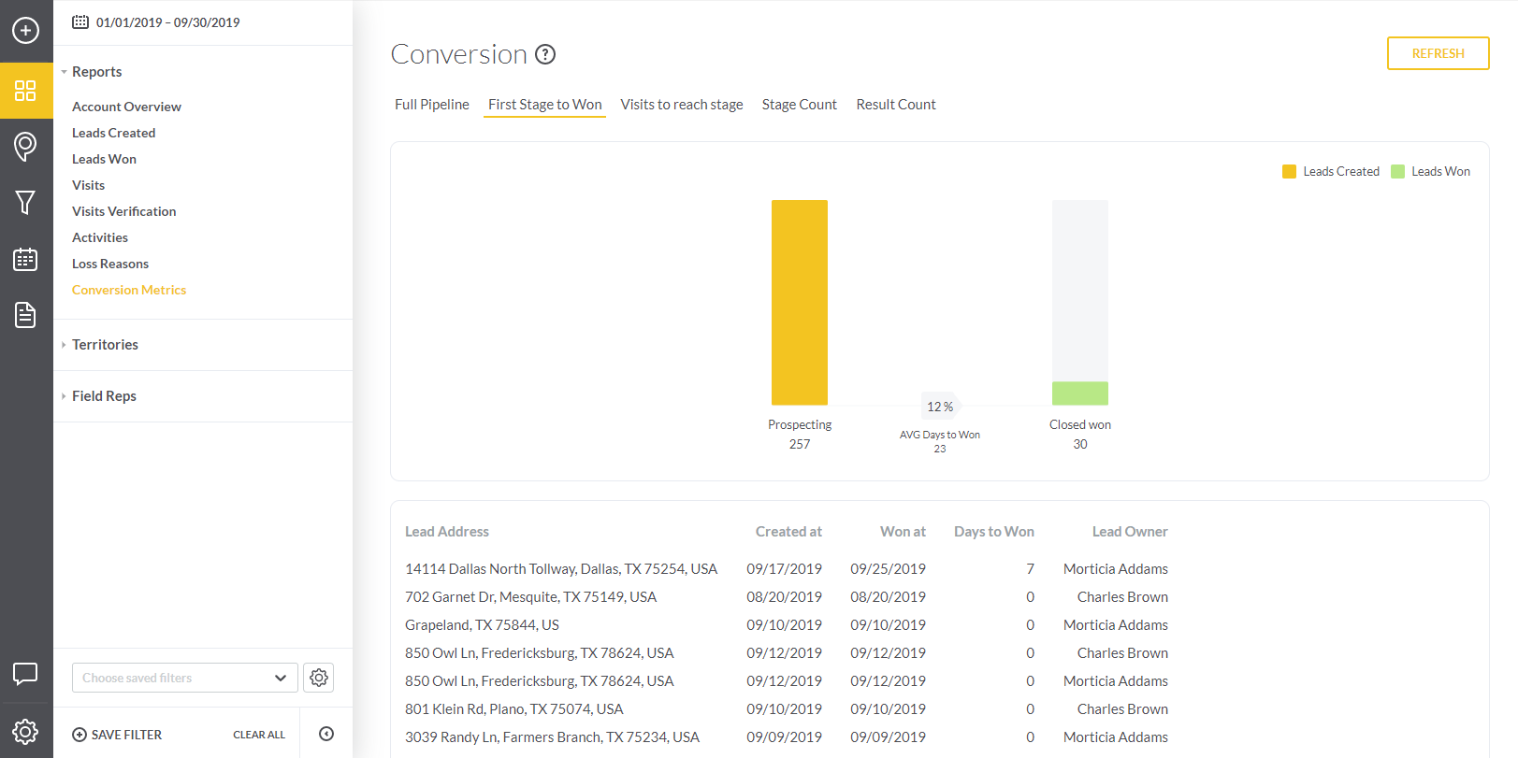Click the Leads Won legend swatch
Screen dimensions: 1518x758
pyautogui.click(x=1397, y=171)
